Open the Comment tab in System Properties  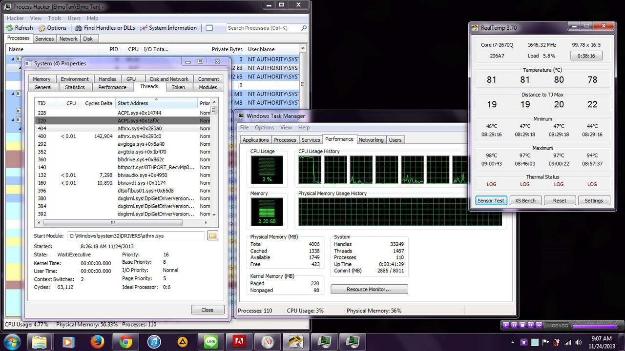[x=208, y=79]
